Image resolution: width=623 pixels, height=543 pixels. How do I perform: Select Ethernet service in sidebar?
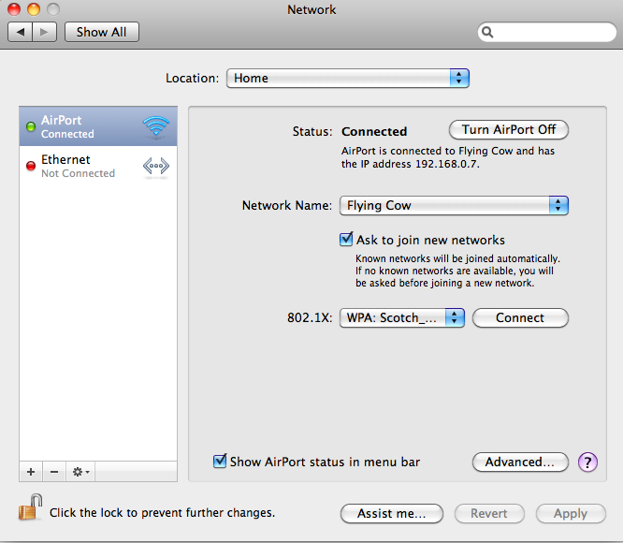click(98, 166)
